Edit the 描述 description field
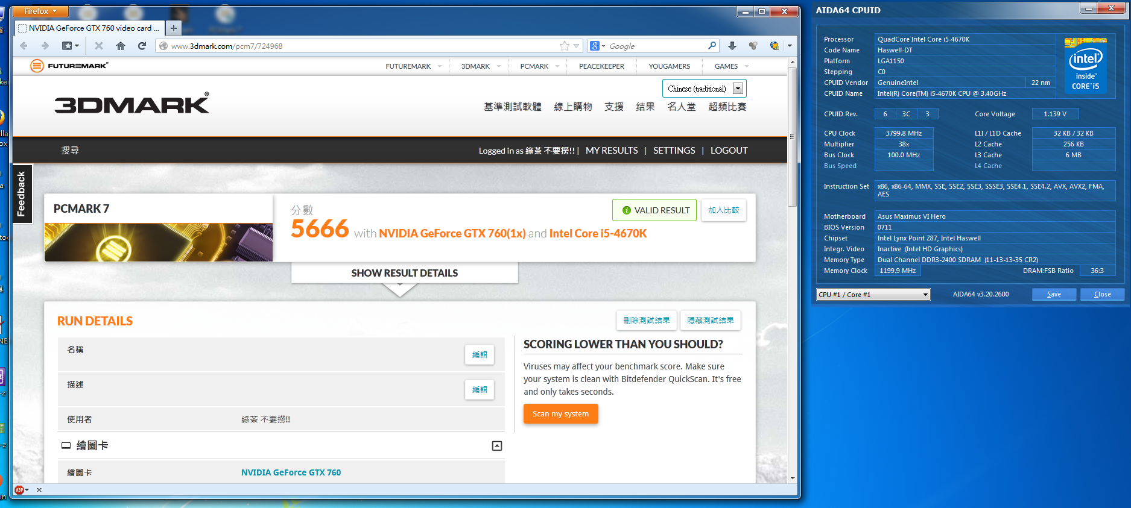The image size is (1131, 508). (x=480, y=390)
